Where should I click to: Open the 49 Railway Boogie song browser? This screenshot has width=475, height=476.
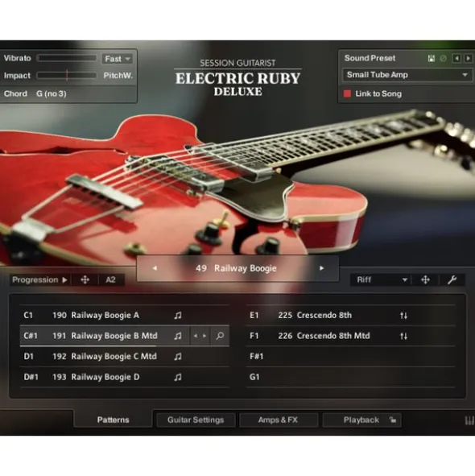pyautogui.click(x=236, y=268)
